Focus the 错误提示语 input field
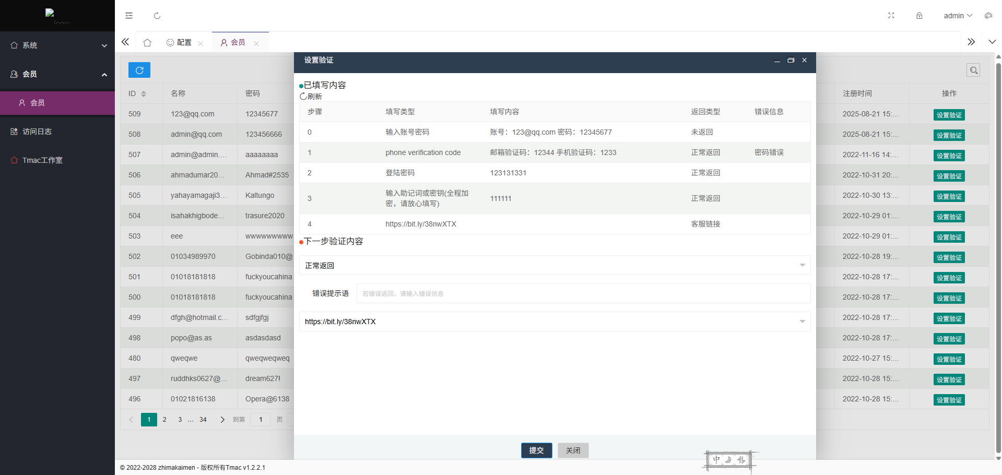 point(583,293)
